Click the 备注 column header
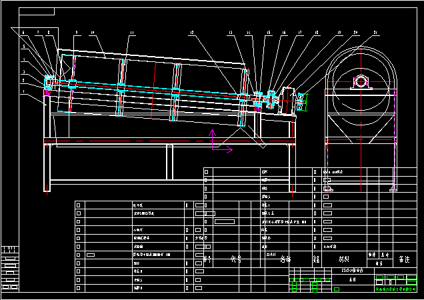Viewport: 424px width, 300px height. click(404, 258)
